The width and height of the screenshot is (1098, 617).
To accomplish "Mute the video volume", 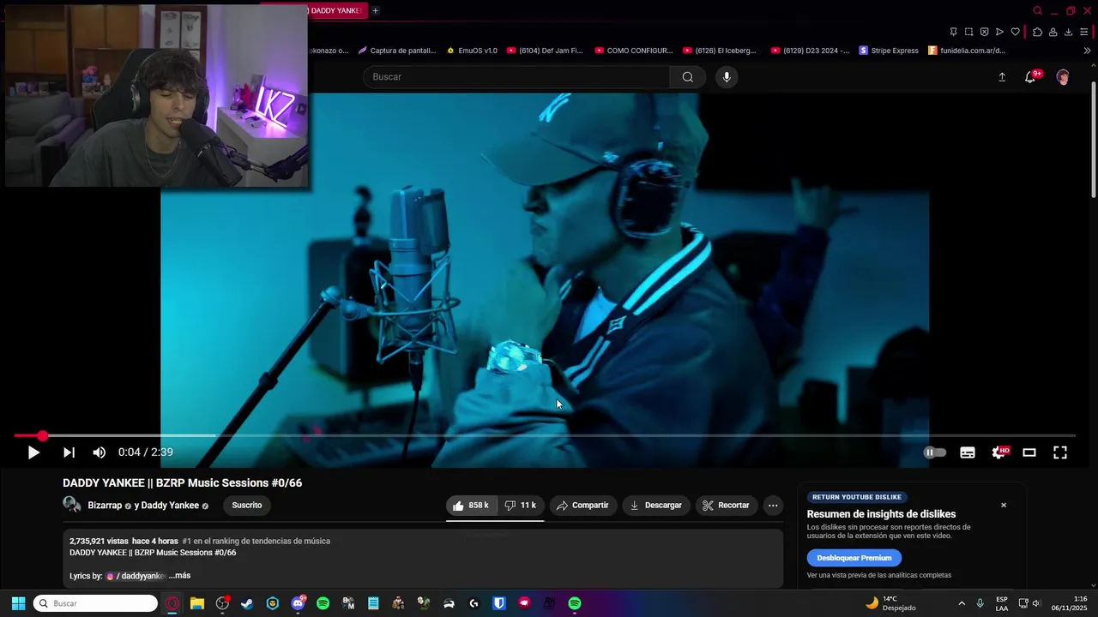I will [100, 452].
